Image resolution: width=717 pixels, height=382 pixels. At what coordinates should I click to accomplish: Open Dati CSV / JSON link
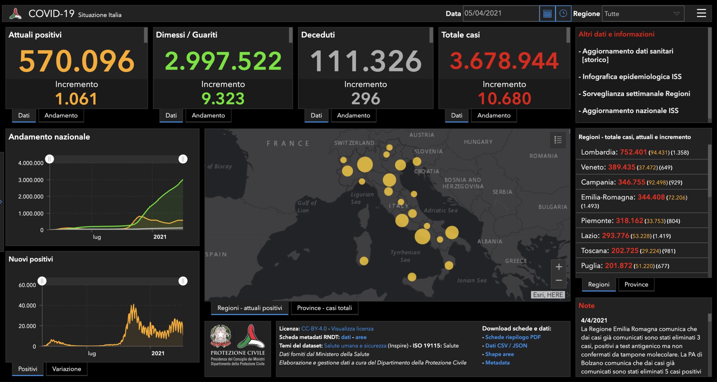point(506,345)
